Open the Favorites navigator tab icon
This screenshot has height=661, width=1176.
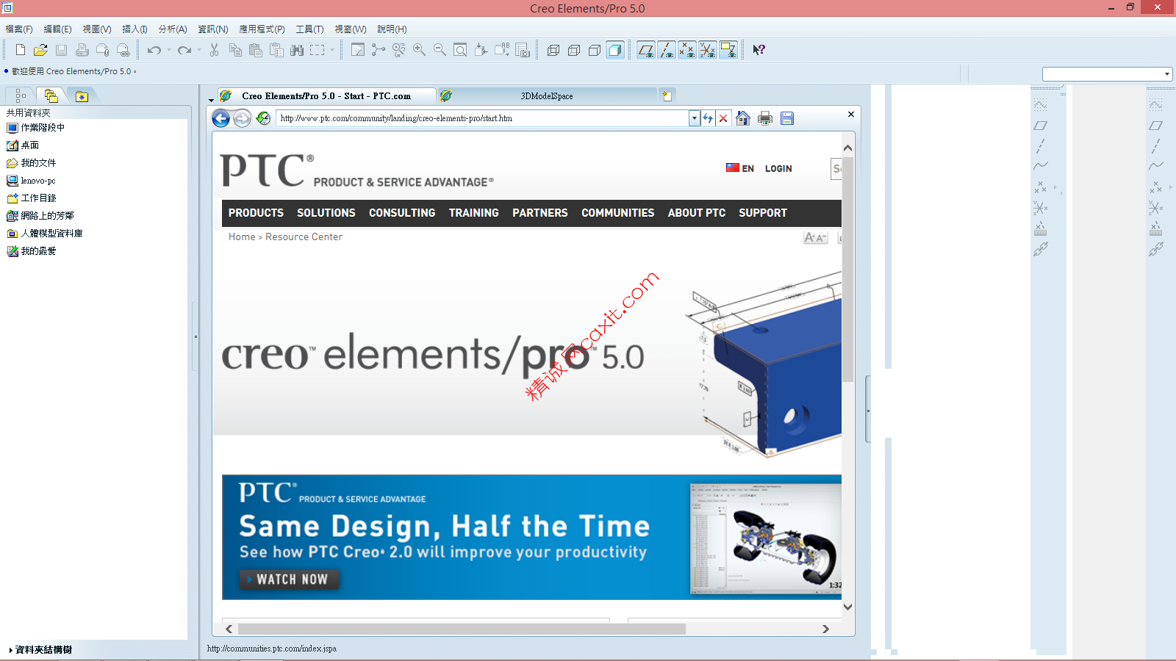click(x=82, y=95)
